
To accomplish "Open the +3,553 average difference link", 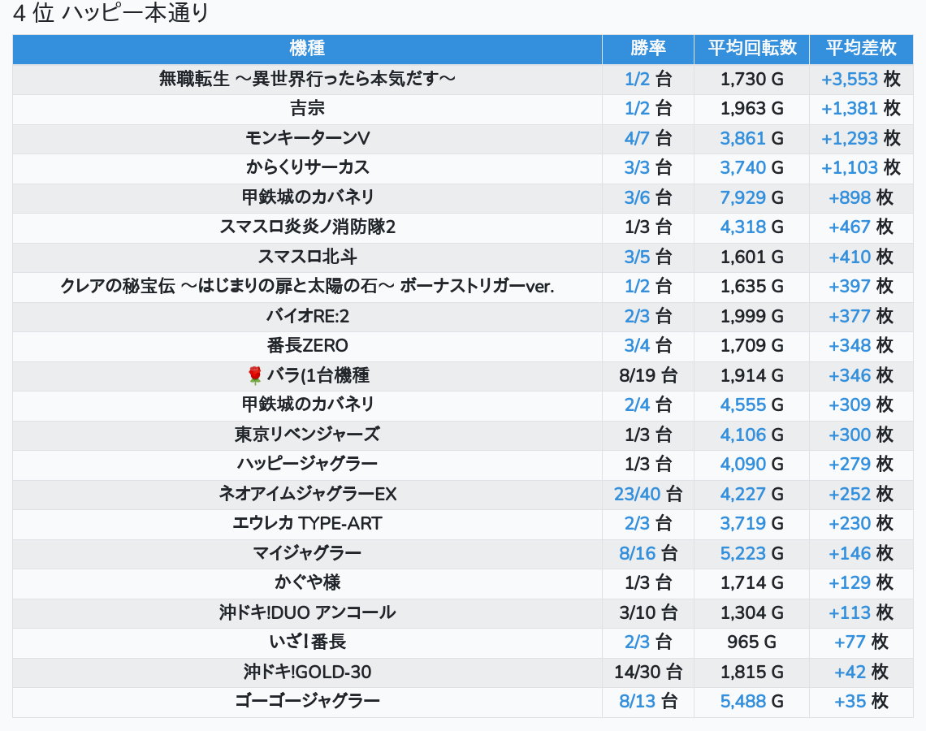I will point(849,79).
